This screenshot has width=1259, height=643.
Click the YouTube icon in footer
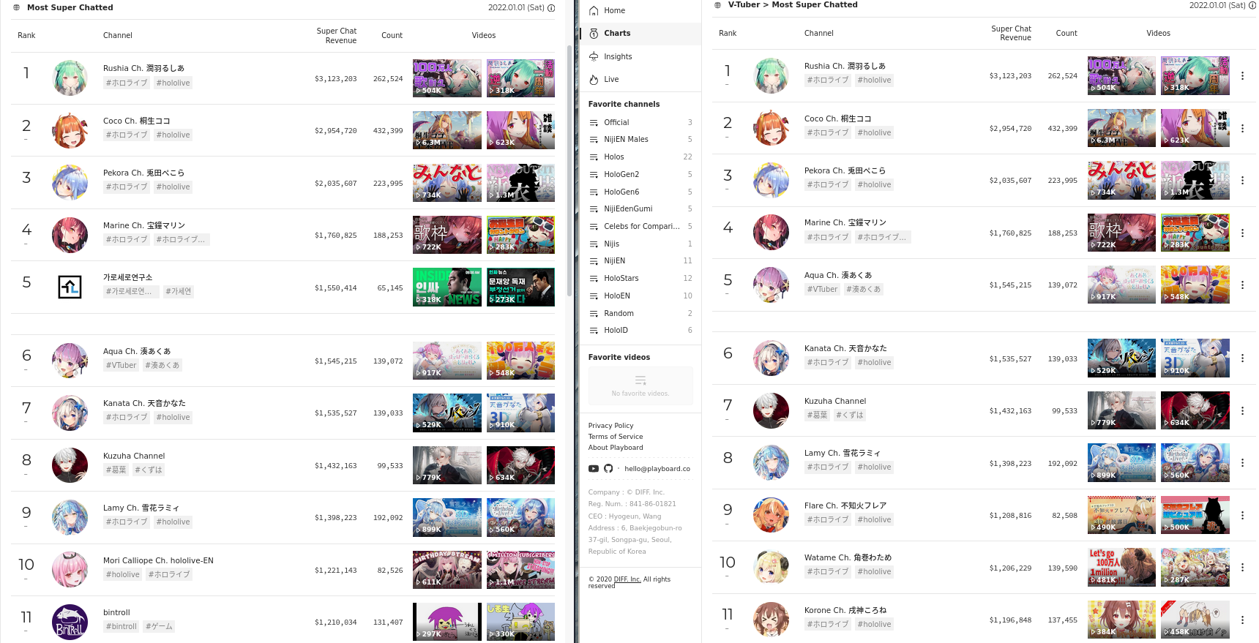point(594,469)
